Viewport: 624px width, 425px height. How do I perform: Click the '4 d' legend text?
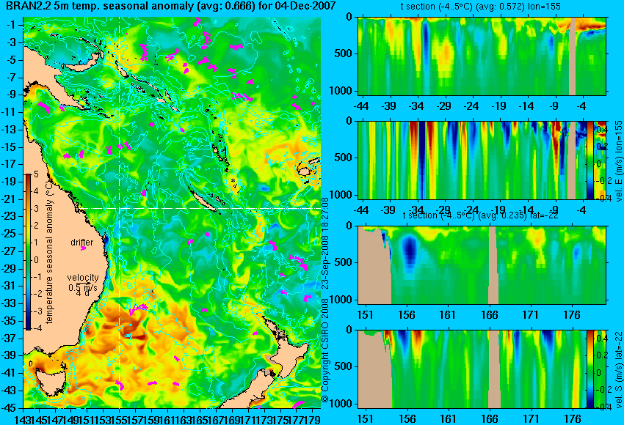83,293
